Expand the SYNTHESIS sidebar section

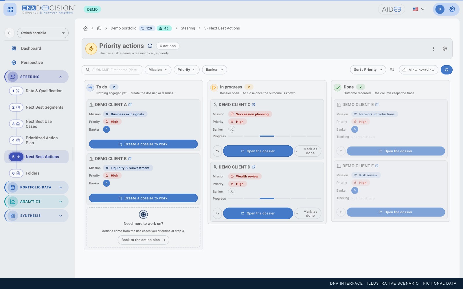[x=37, y=216]
